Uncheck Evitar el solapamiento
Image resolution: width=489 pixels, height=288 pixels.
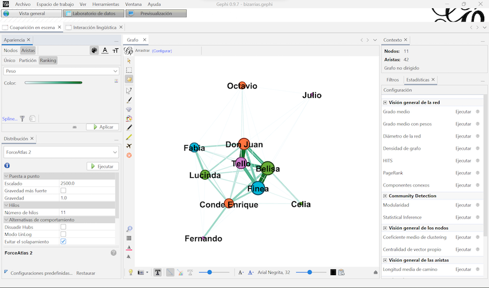63,241
